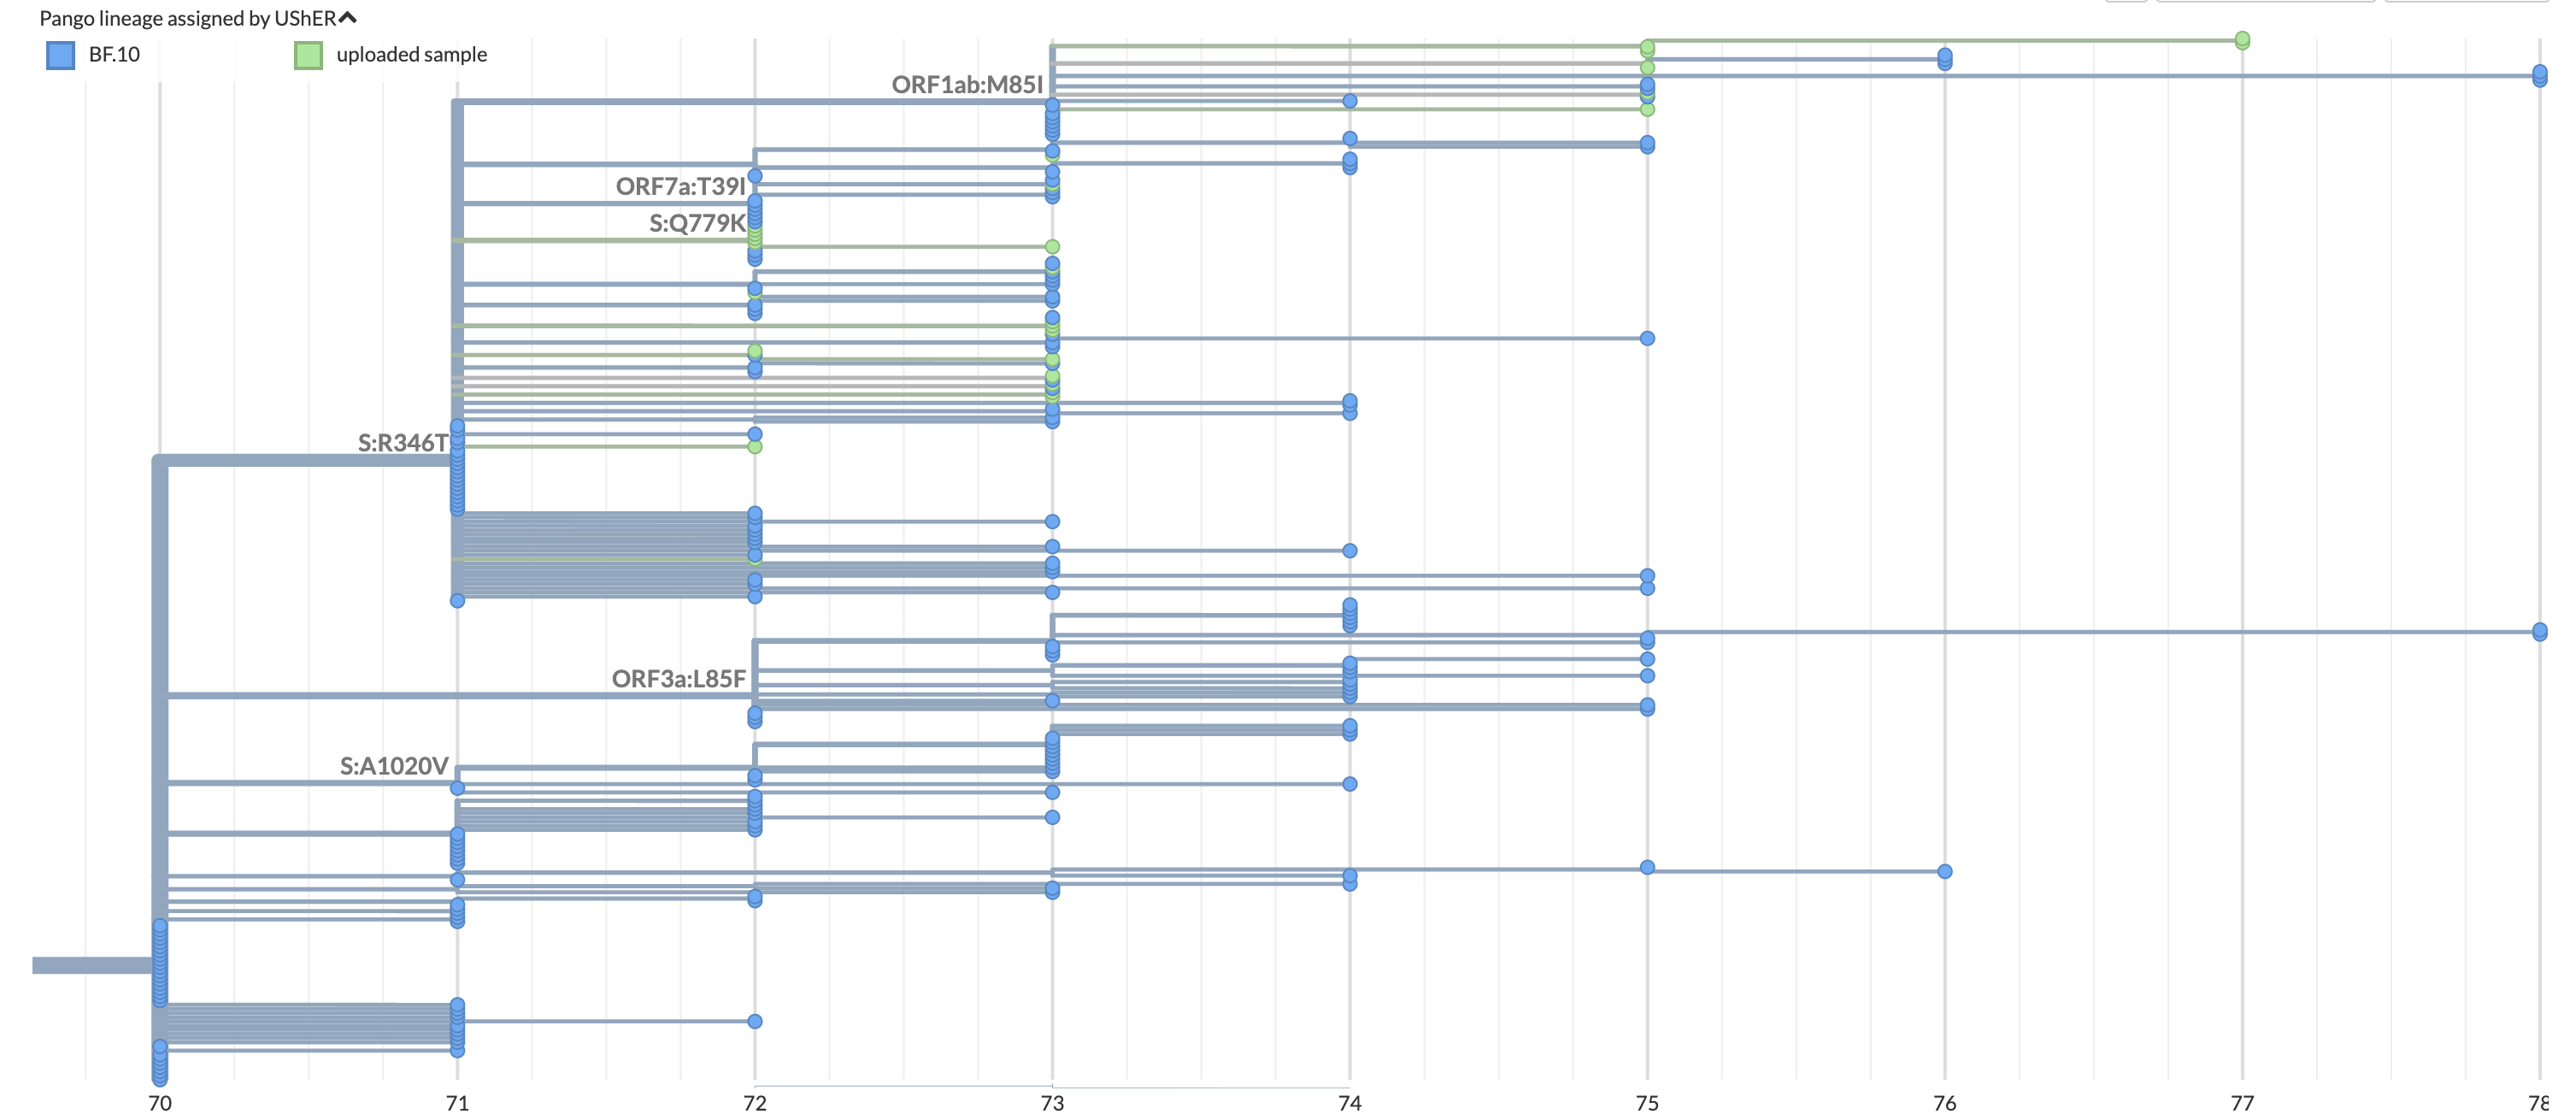Select the uploaded sample legend label
The image size is (2576, 1120).
(411, 54)
